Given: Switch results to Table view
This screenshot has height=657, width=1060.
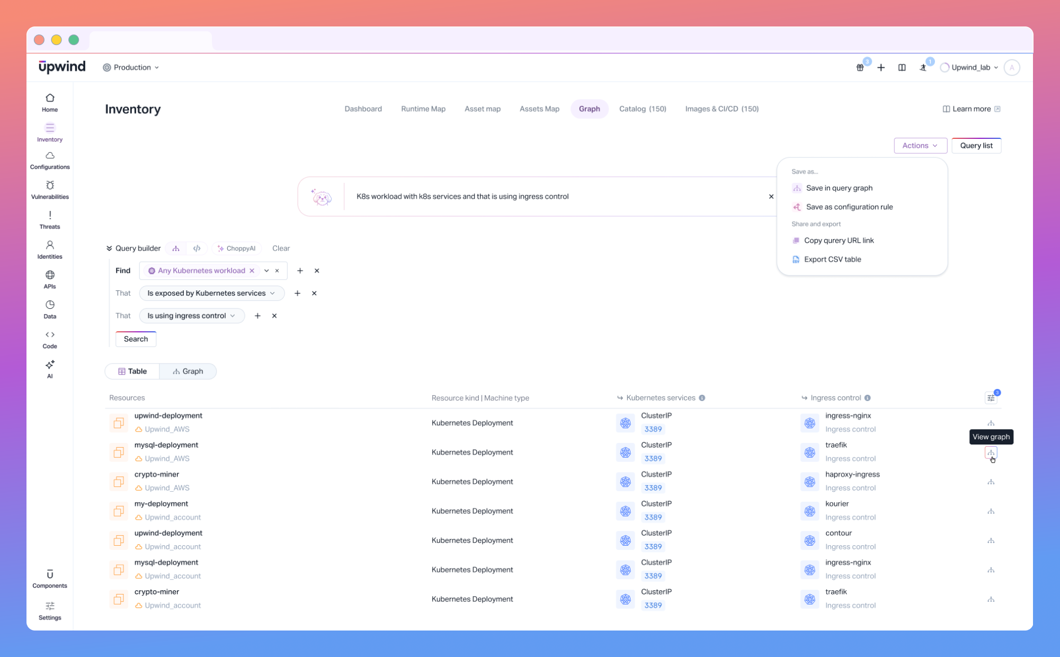Looking at the screenshot, I should point(132,371).
